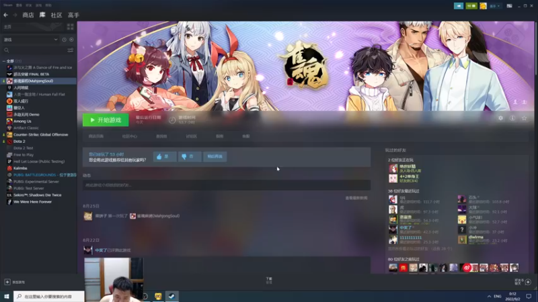Click the Steam icon in the taskbar
Screen dimensions: 538x302
point(172,296)
